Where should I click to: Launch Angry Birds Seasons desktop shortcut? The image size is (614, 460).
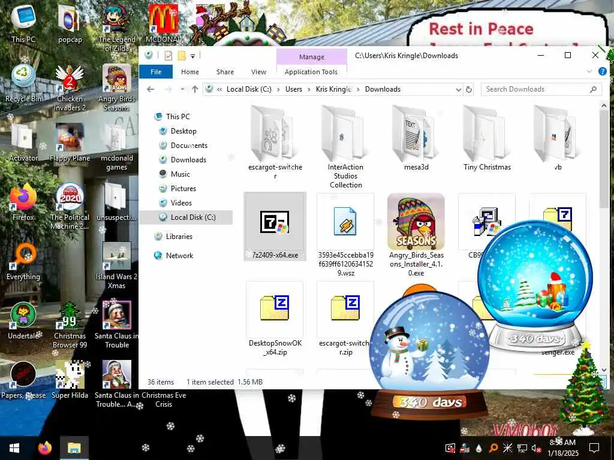point(116,87)
